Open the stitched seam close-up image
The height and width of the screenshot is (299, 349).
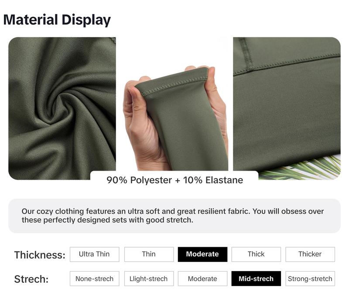[287, 104]
